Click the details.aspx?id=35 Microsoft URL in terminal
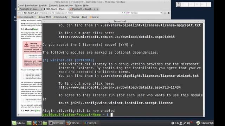This screenshot has width=225, height=126. pyautogui.click(x=116, y=37)
